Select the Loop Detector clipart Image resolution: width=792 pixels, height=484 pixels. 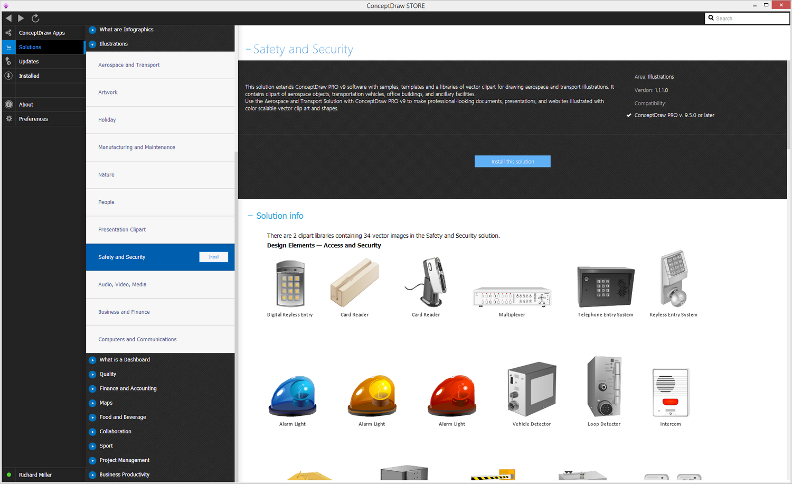pyautogui.click(x=604, y=387)
